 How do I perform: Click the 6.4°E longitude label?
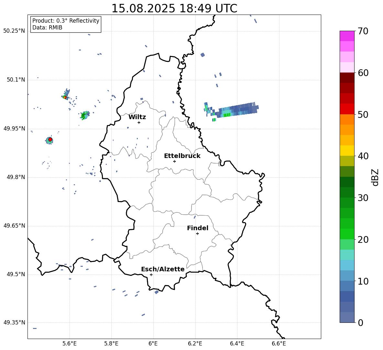click(x=237, y=344)
